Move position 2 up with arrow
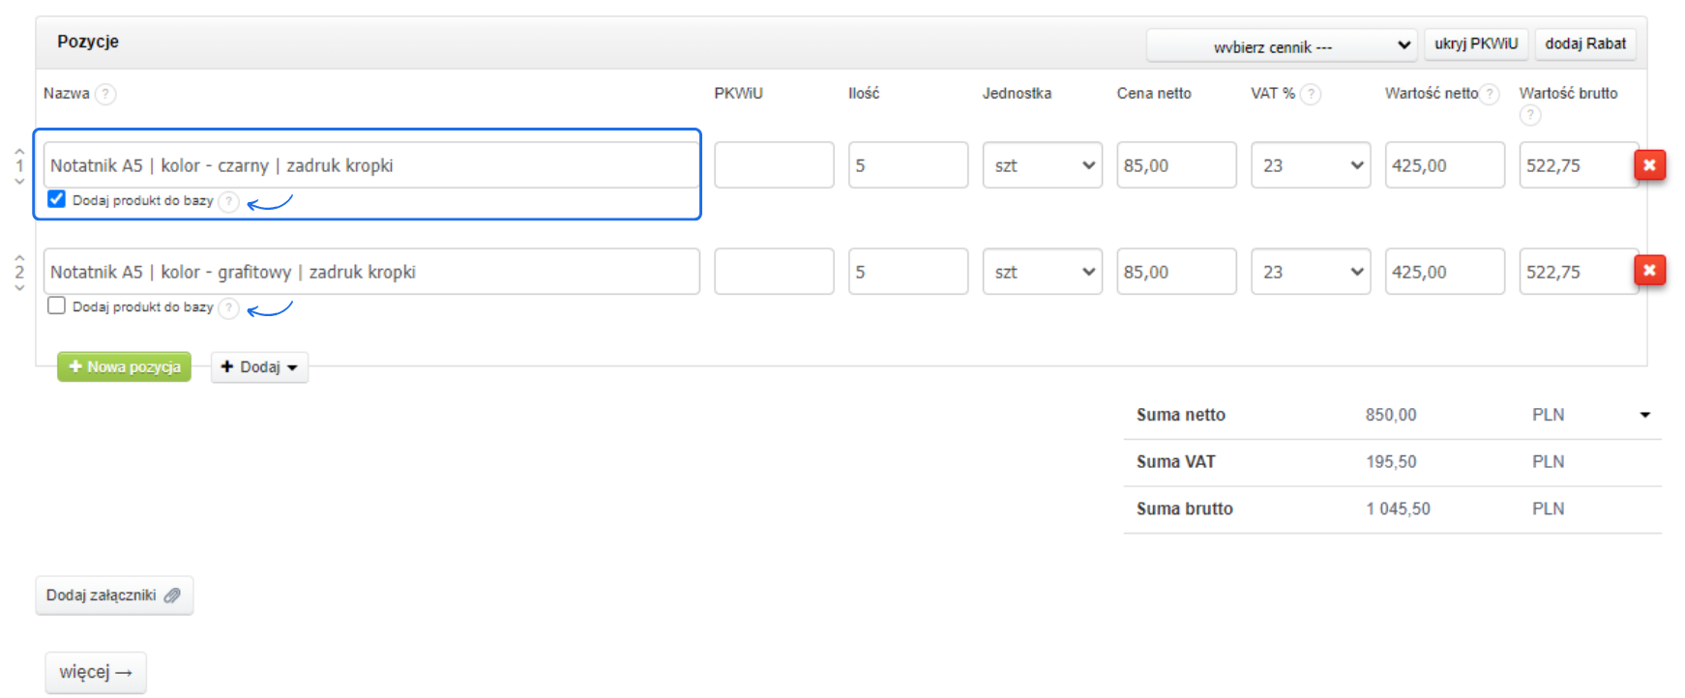This screenshot has height=698, width=1685. (x=19, y=258)
